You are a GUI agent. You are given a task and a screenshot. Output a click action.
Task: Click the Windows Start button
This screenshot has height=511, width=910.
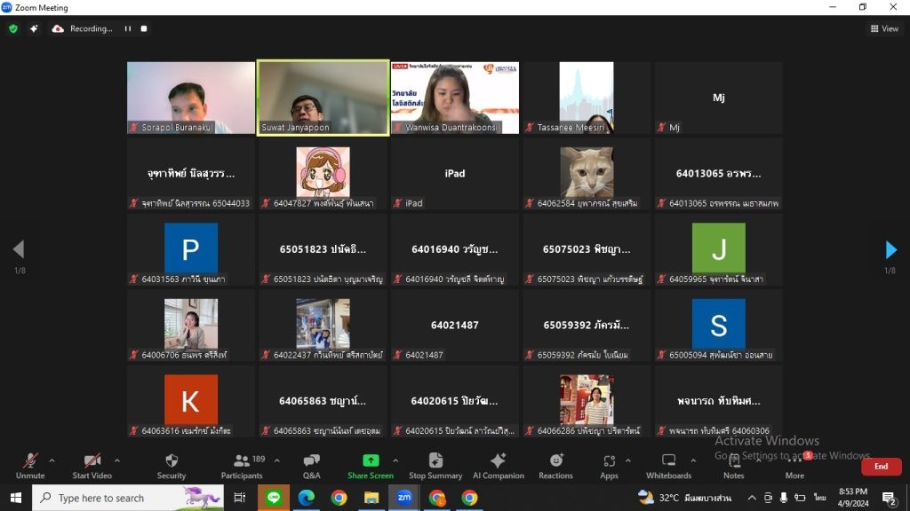pyautogui.click(x=16, y=498)
